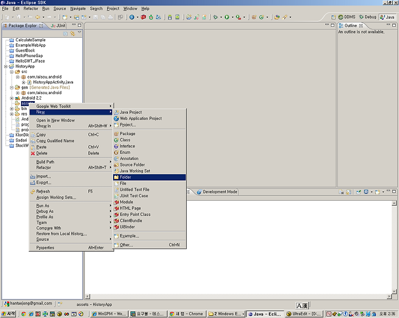Open the File menu
Screen dimensions: 399x318
tap(5, 9)
